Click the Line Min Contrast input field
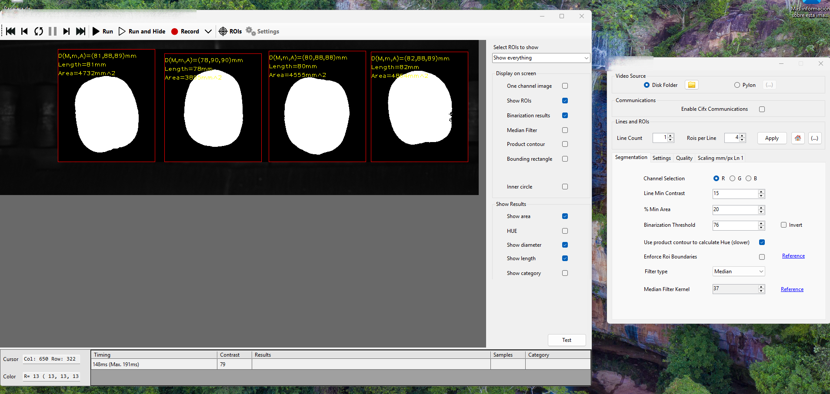 [x=735, y=193]
